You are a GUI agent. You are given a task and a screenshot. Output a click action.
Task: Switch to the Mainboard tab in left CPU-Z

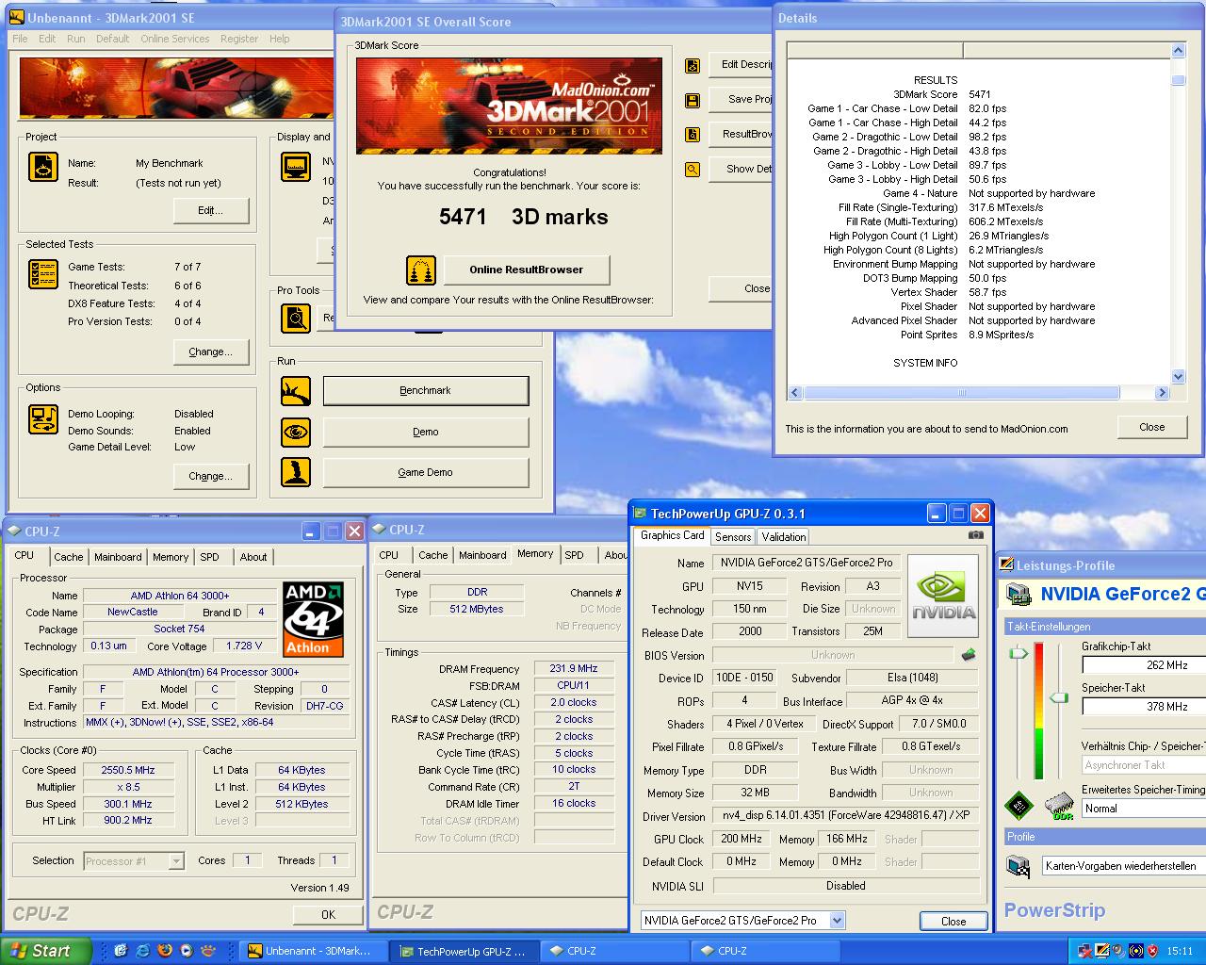pos(118,557)
